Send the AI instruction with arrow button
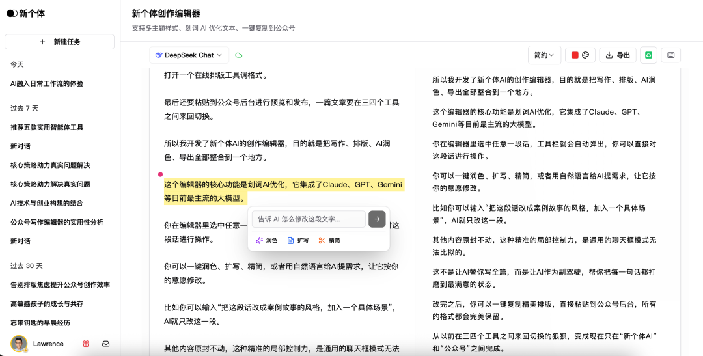The width and height of the screenshot is (703, 356). pos(377,219)
